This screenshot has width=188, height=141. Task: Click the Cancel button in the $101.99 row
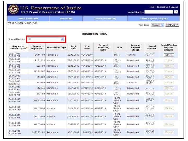click(x=169, y=93)
